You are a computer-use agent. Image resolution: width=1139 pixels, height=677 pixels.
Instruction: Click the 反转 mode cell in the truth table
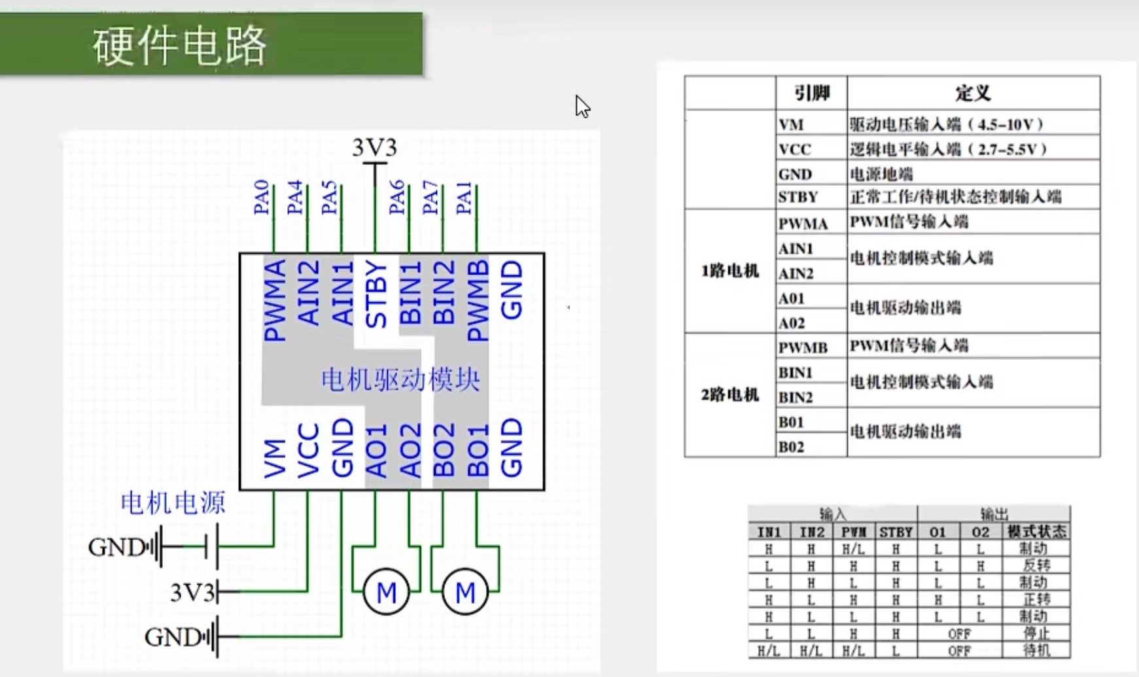pyautogui.click(x=1036, y=566)
